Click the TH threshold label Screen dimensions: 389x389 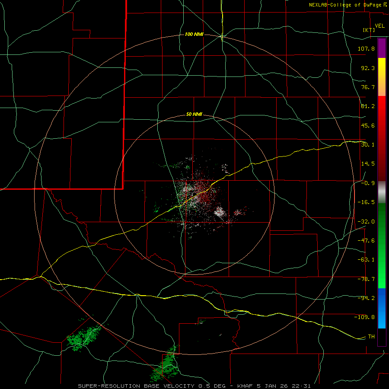pos(371,336)
